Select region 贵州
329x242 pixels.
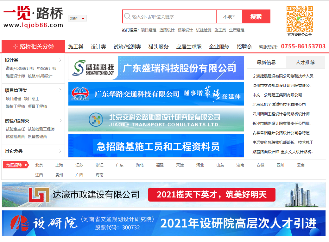pos(59,175)
